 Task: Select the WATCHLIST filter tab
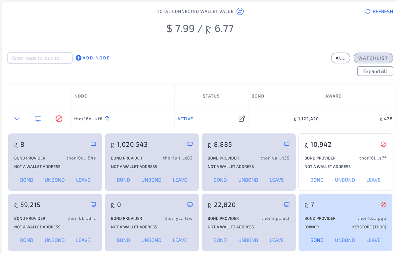373,58
